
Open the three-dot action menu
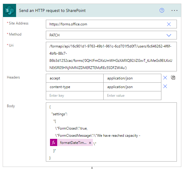point(174,10)
